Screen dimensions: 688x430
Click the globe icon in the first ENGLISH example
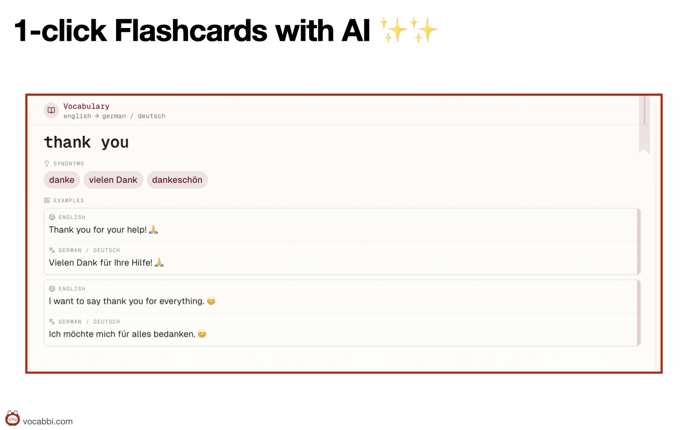click(x=52, y=217)
